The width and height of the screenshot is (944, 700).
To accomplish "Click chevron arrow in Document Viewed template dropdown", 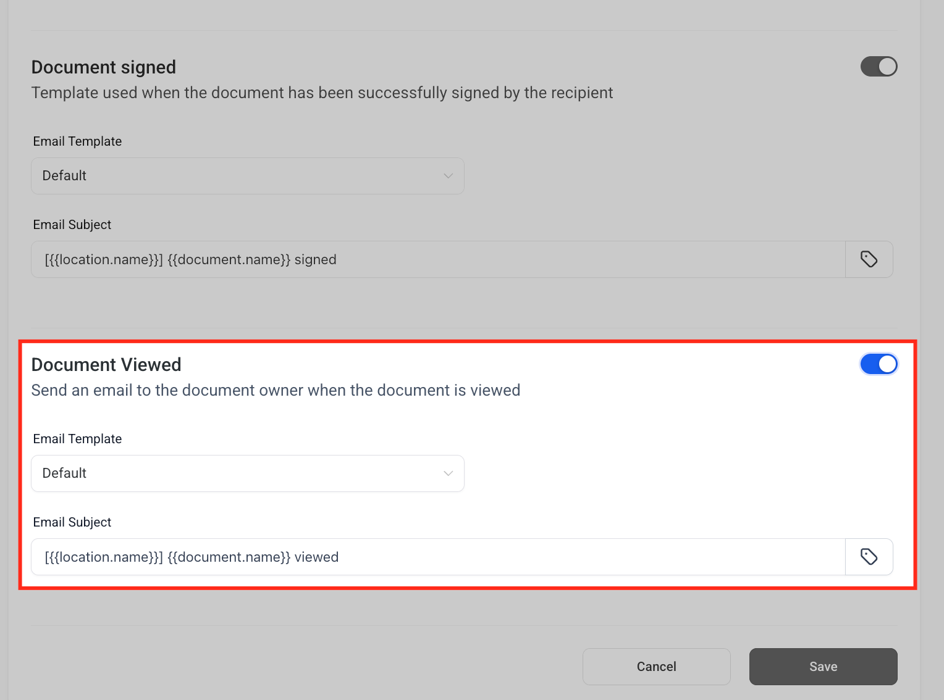I will click(x=449, y=473).
